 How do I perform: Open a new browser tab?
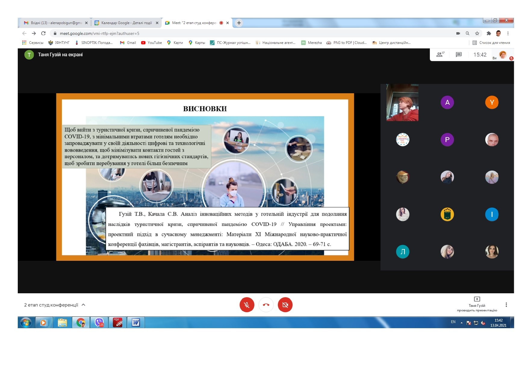[239, 23]
